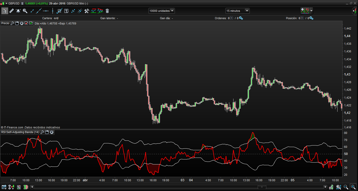Open Precio panel wrench settings
This screenshot has width=358, height=191.
click(x=12, y=23)
